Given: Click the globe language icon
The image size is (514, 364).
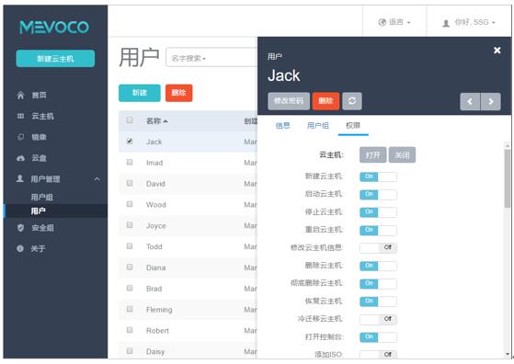Looking at the screenshot, I should point(383,22).
